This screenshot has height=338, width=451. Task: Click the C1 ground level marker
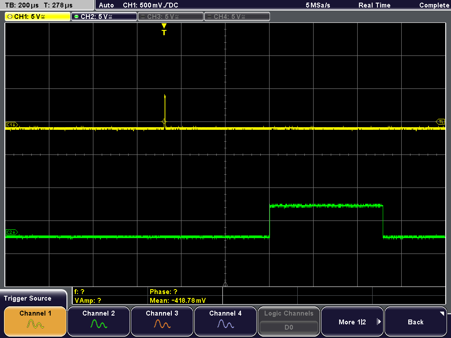tap(12, 125)
